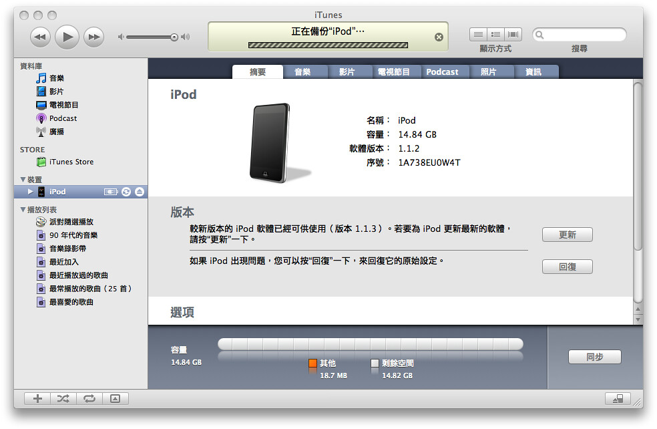Toggle shuffle playback mode
This screenshot has height=429, width=657.
(x=63, y=398)
